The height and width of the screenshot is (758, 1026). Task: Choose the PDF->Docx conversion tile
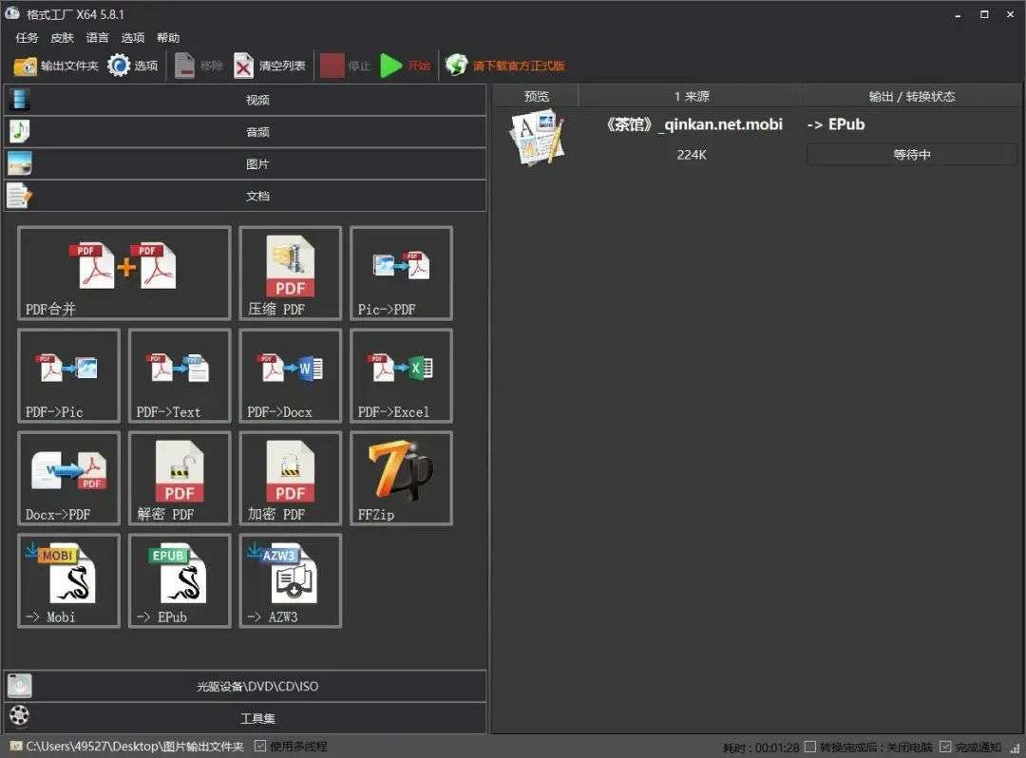coord(290,375)
